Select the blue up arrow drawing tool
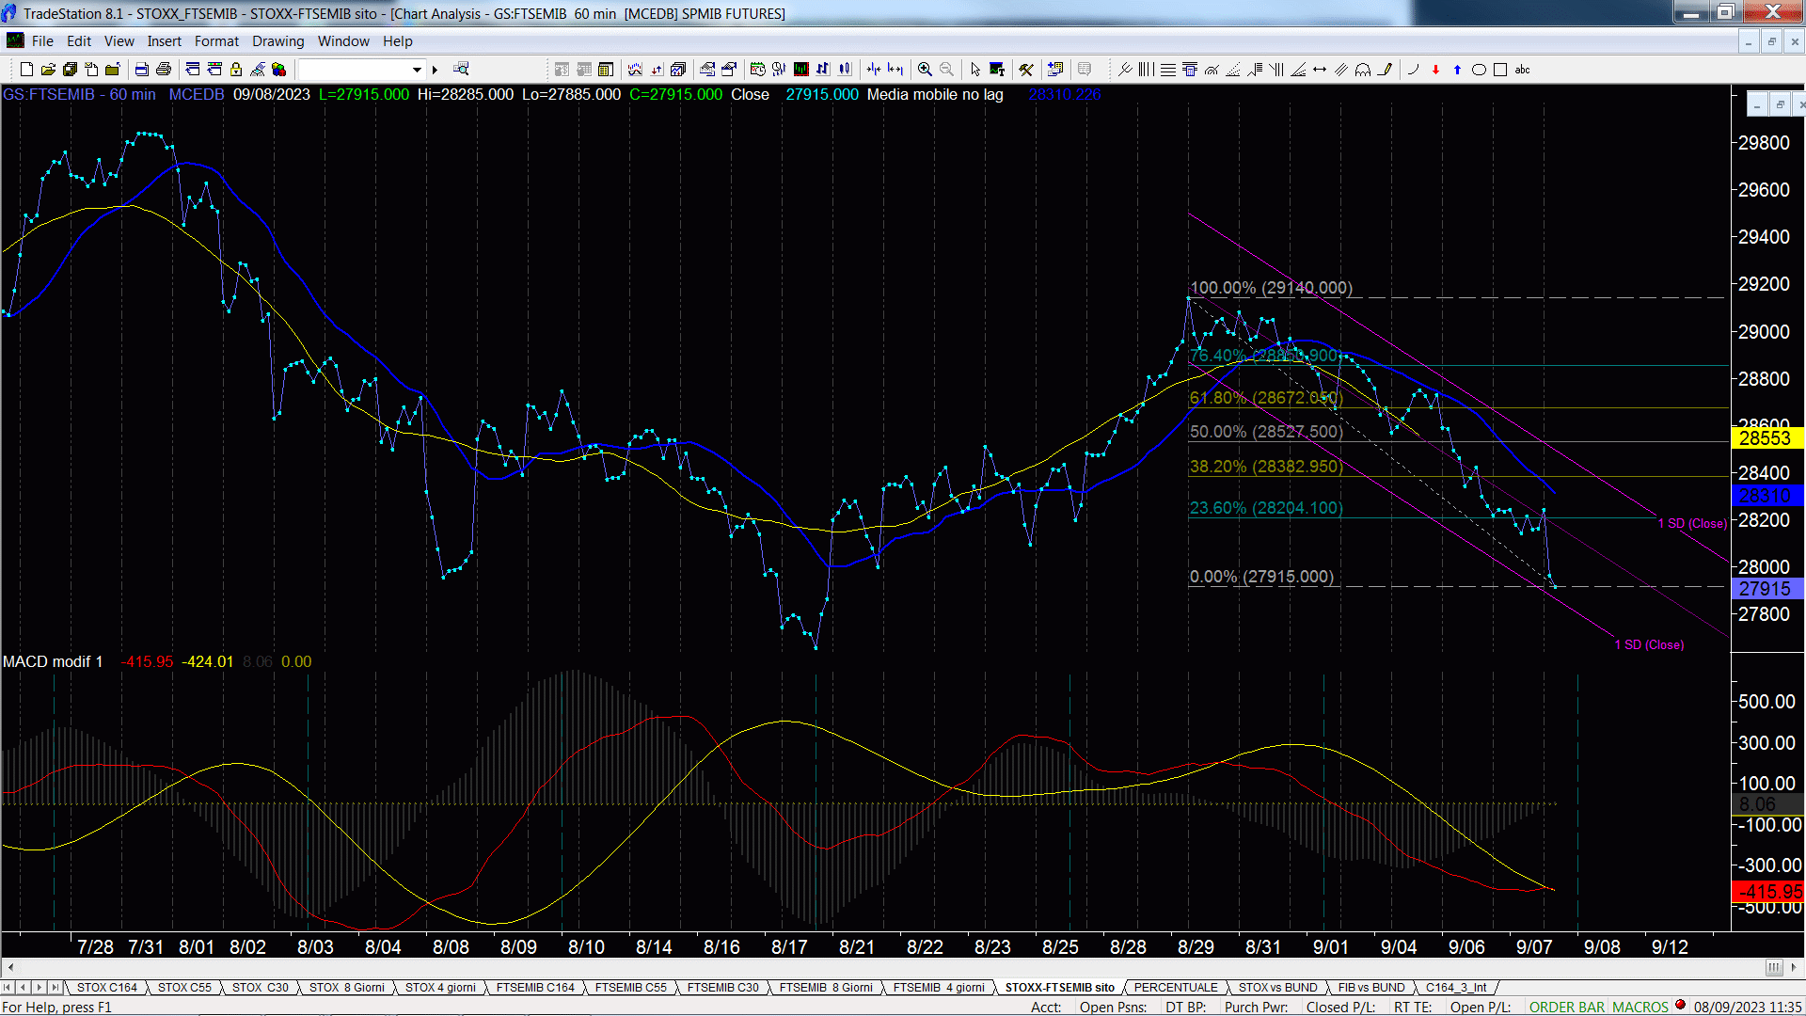The image size is (1806, 1016). 1457,70
